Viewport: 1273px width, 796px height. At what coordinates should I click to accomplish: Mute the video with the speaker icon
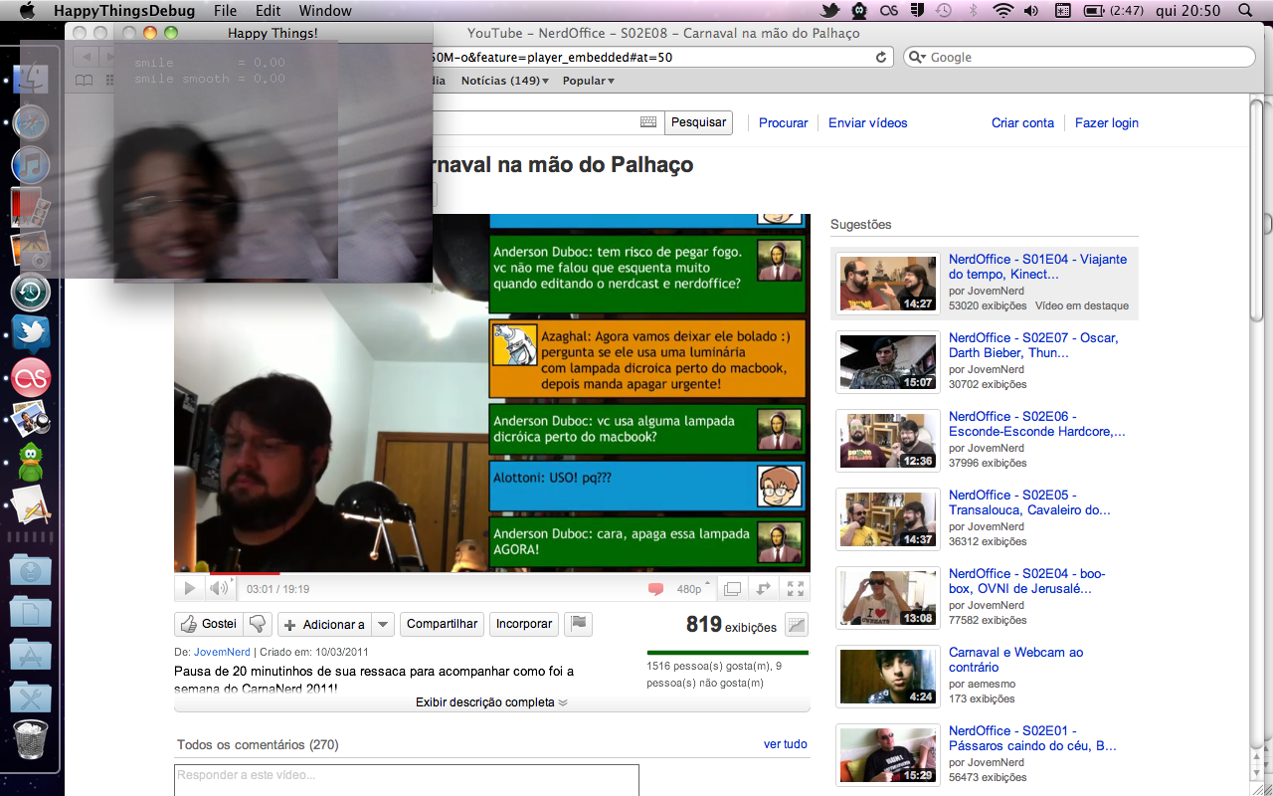[x=218, y=588]
